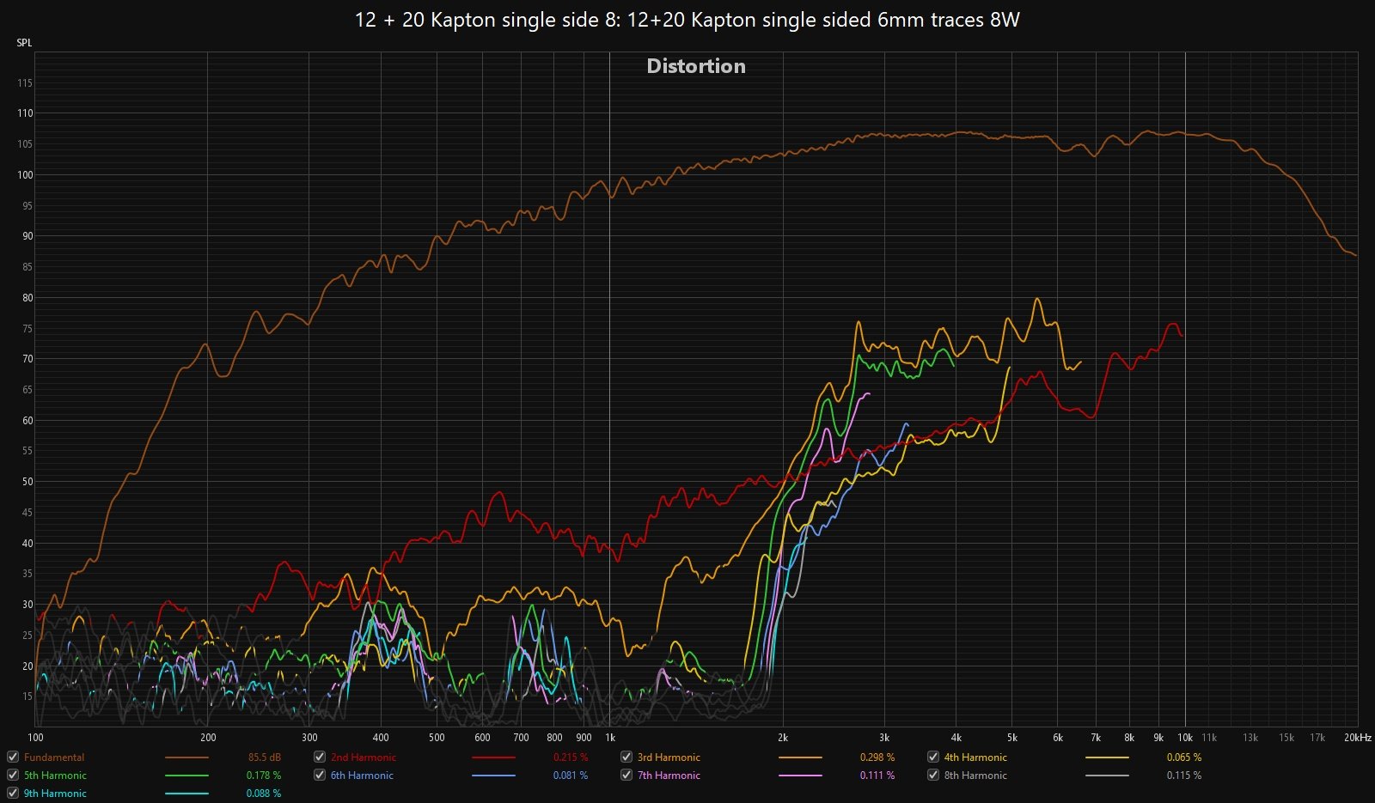Click the 7th Harmonic legend label
Image resolution: width=1375 pixels, height=803 pixels.
point(669,776)
